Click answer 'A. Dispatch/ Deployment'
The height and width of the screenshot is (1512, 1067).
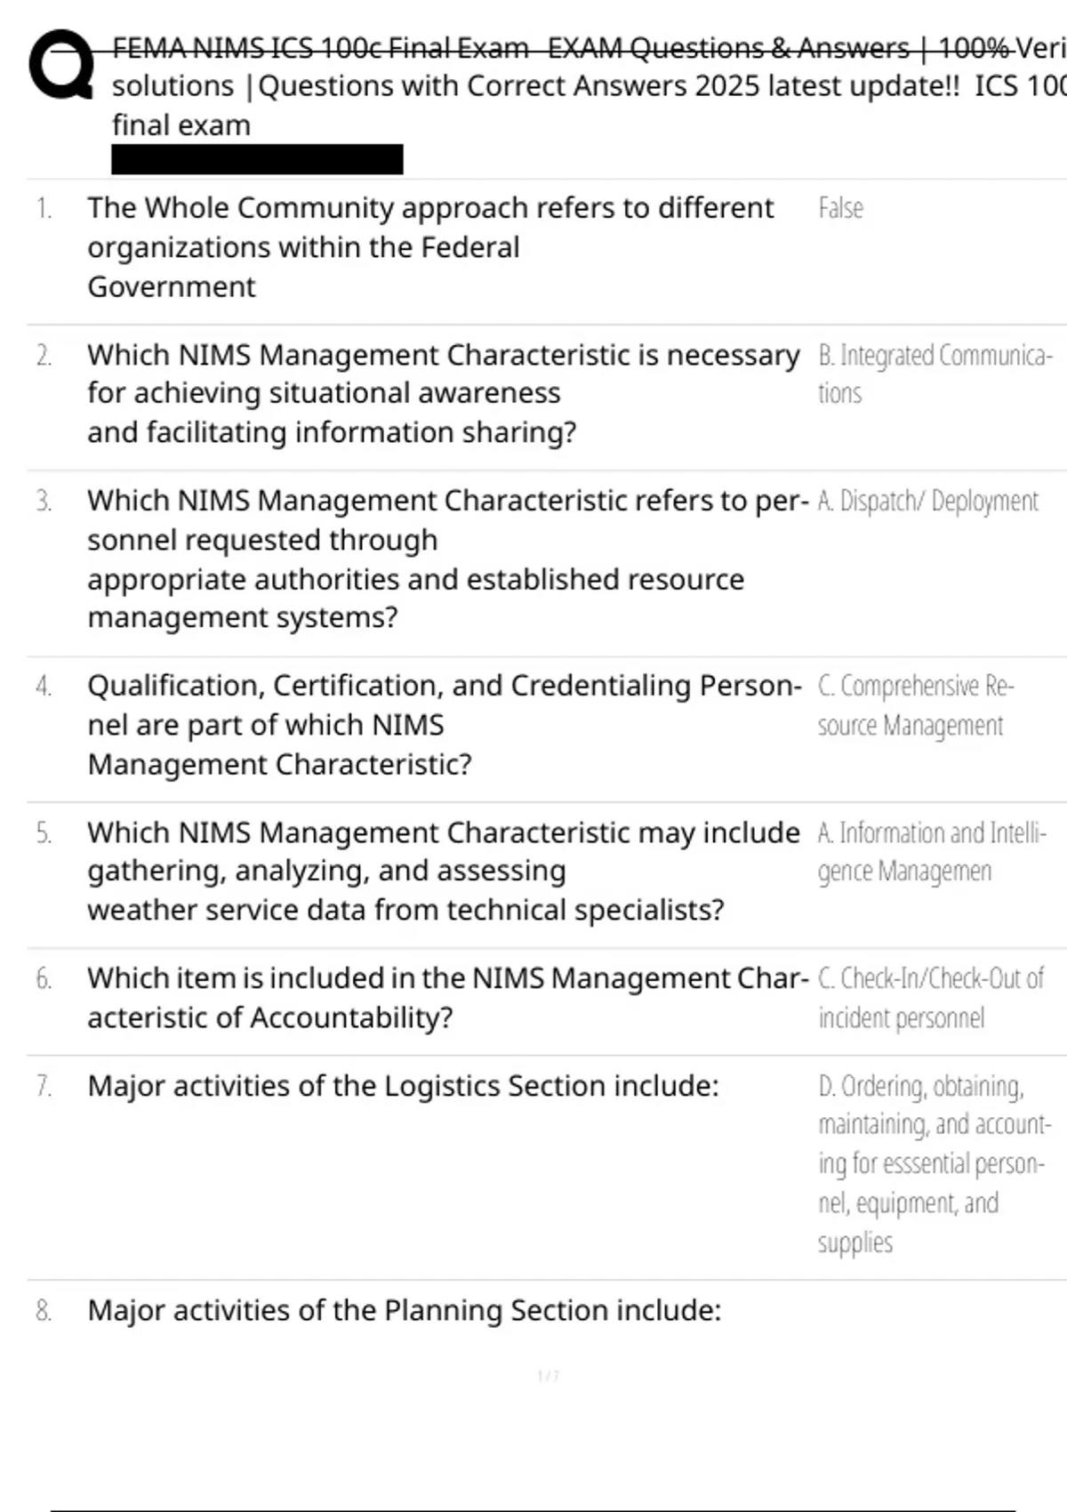pos(927,501)
